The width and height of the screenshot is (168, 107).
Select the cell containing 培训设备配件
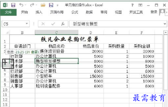[56, 86]
